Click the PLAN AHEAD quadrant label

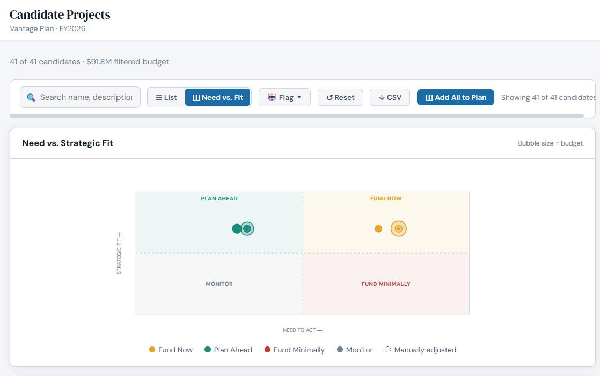coord(219,198)
